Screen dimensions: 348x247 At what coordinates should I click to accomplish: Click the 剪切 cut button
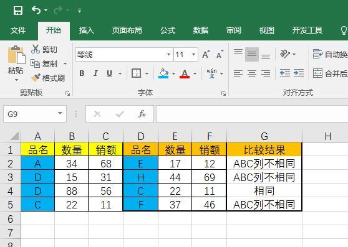click(44, 49)
